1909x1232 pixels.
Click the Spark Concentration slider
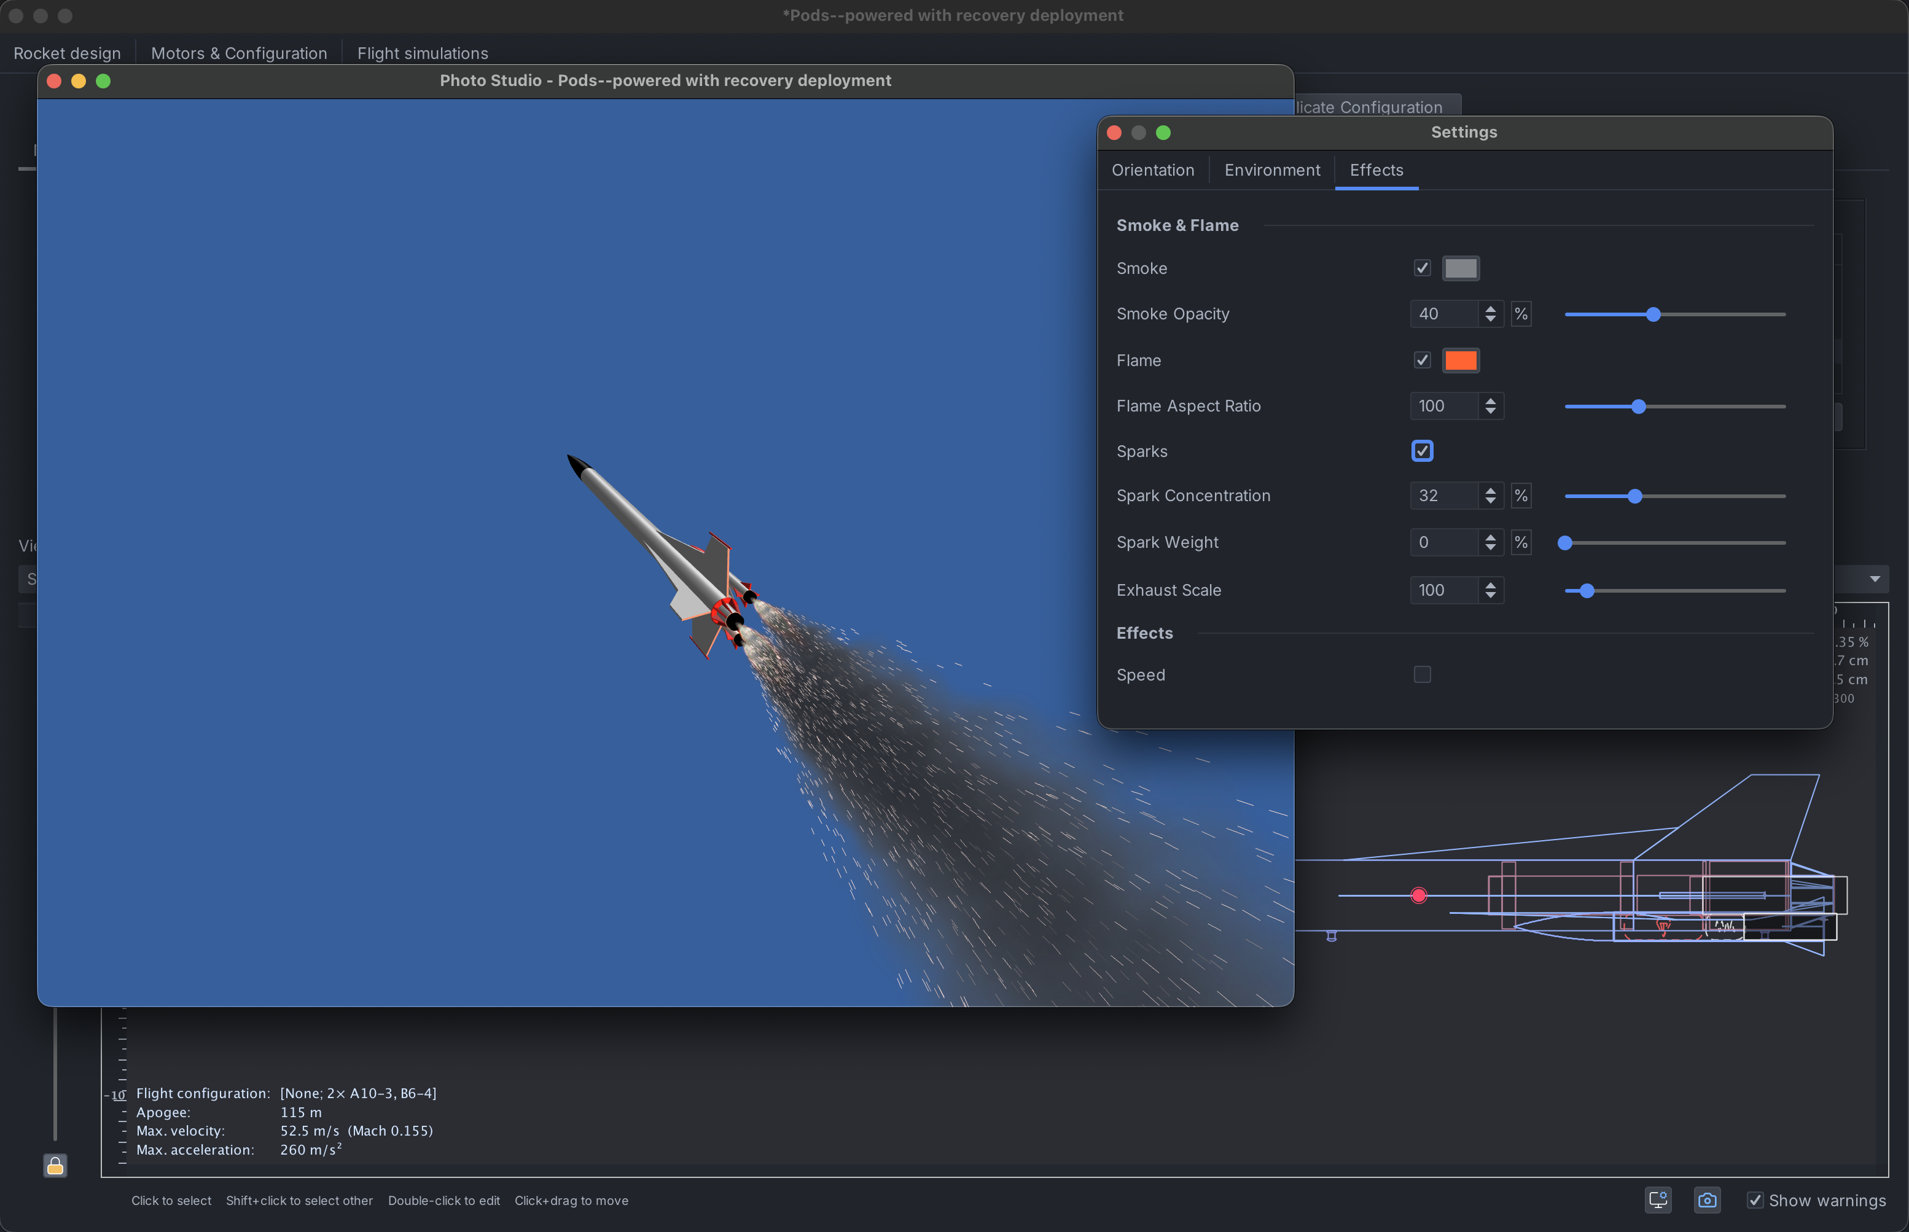(1634, 496)
